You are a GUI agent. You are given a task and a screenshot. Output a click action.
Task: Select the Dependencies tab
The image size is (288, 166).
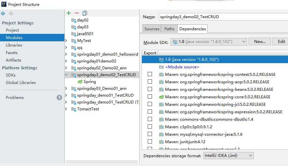193,29
